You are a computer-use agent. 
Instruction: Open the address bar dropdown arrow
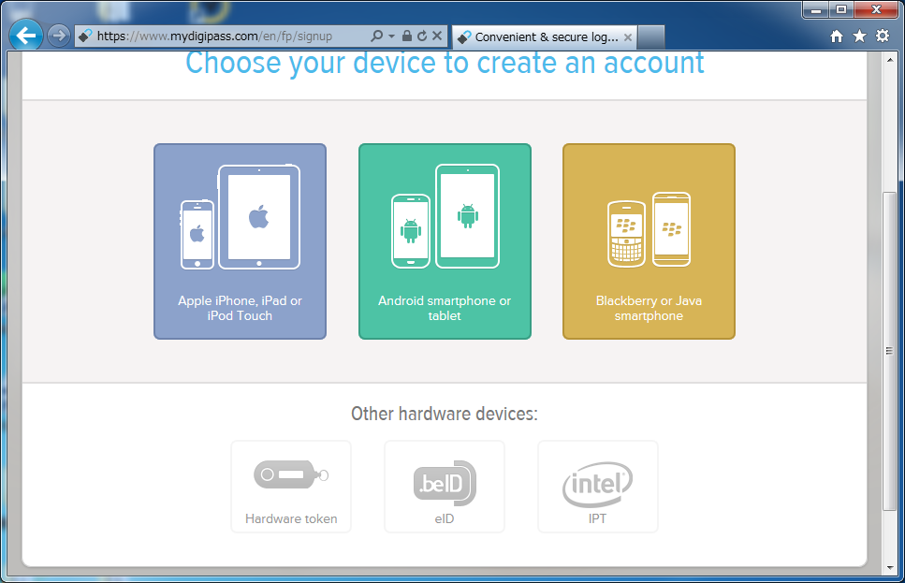pos(391,36)
